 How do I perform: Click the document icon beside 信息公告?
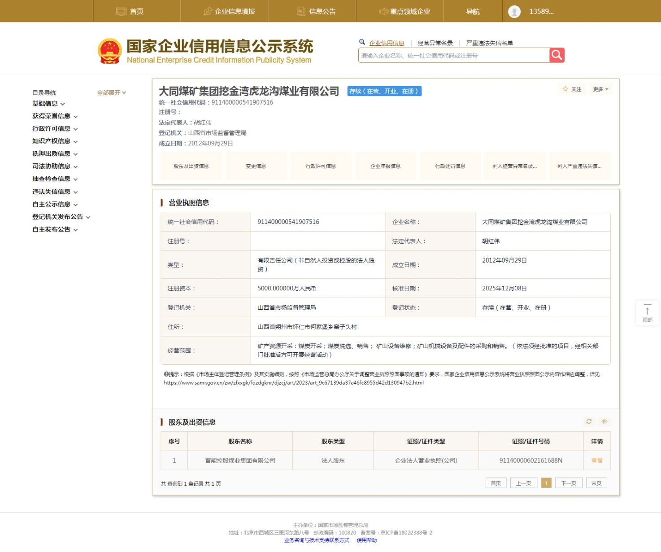pos(301,12)
